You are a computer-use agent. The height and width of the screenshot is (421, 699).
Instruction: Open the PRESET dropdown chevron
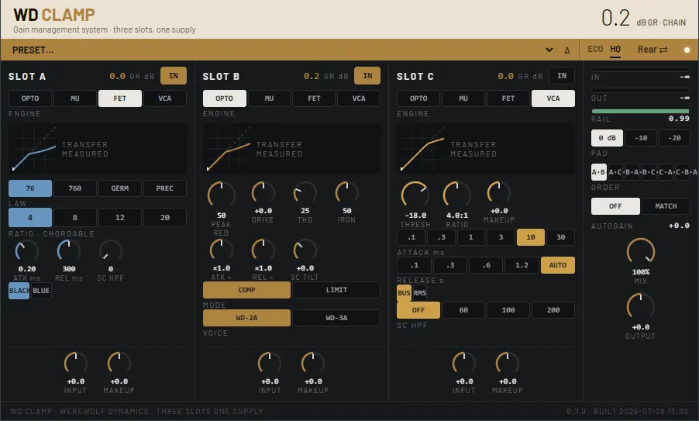pyautogui.click(x=549, y=50)
